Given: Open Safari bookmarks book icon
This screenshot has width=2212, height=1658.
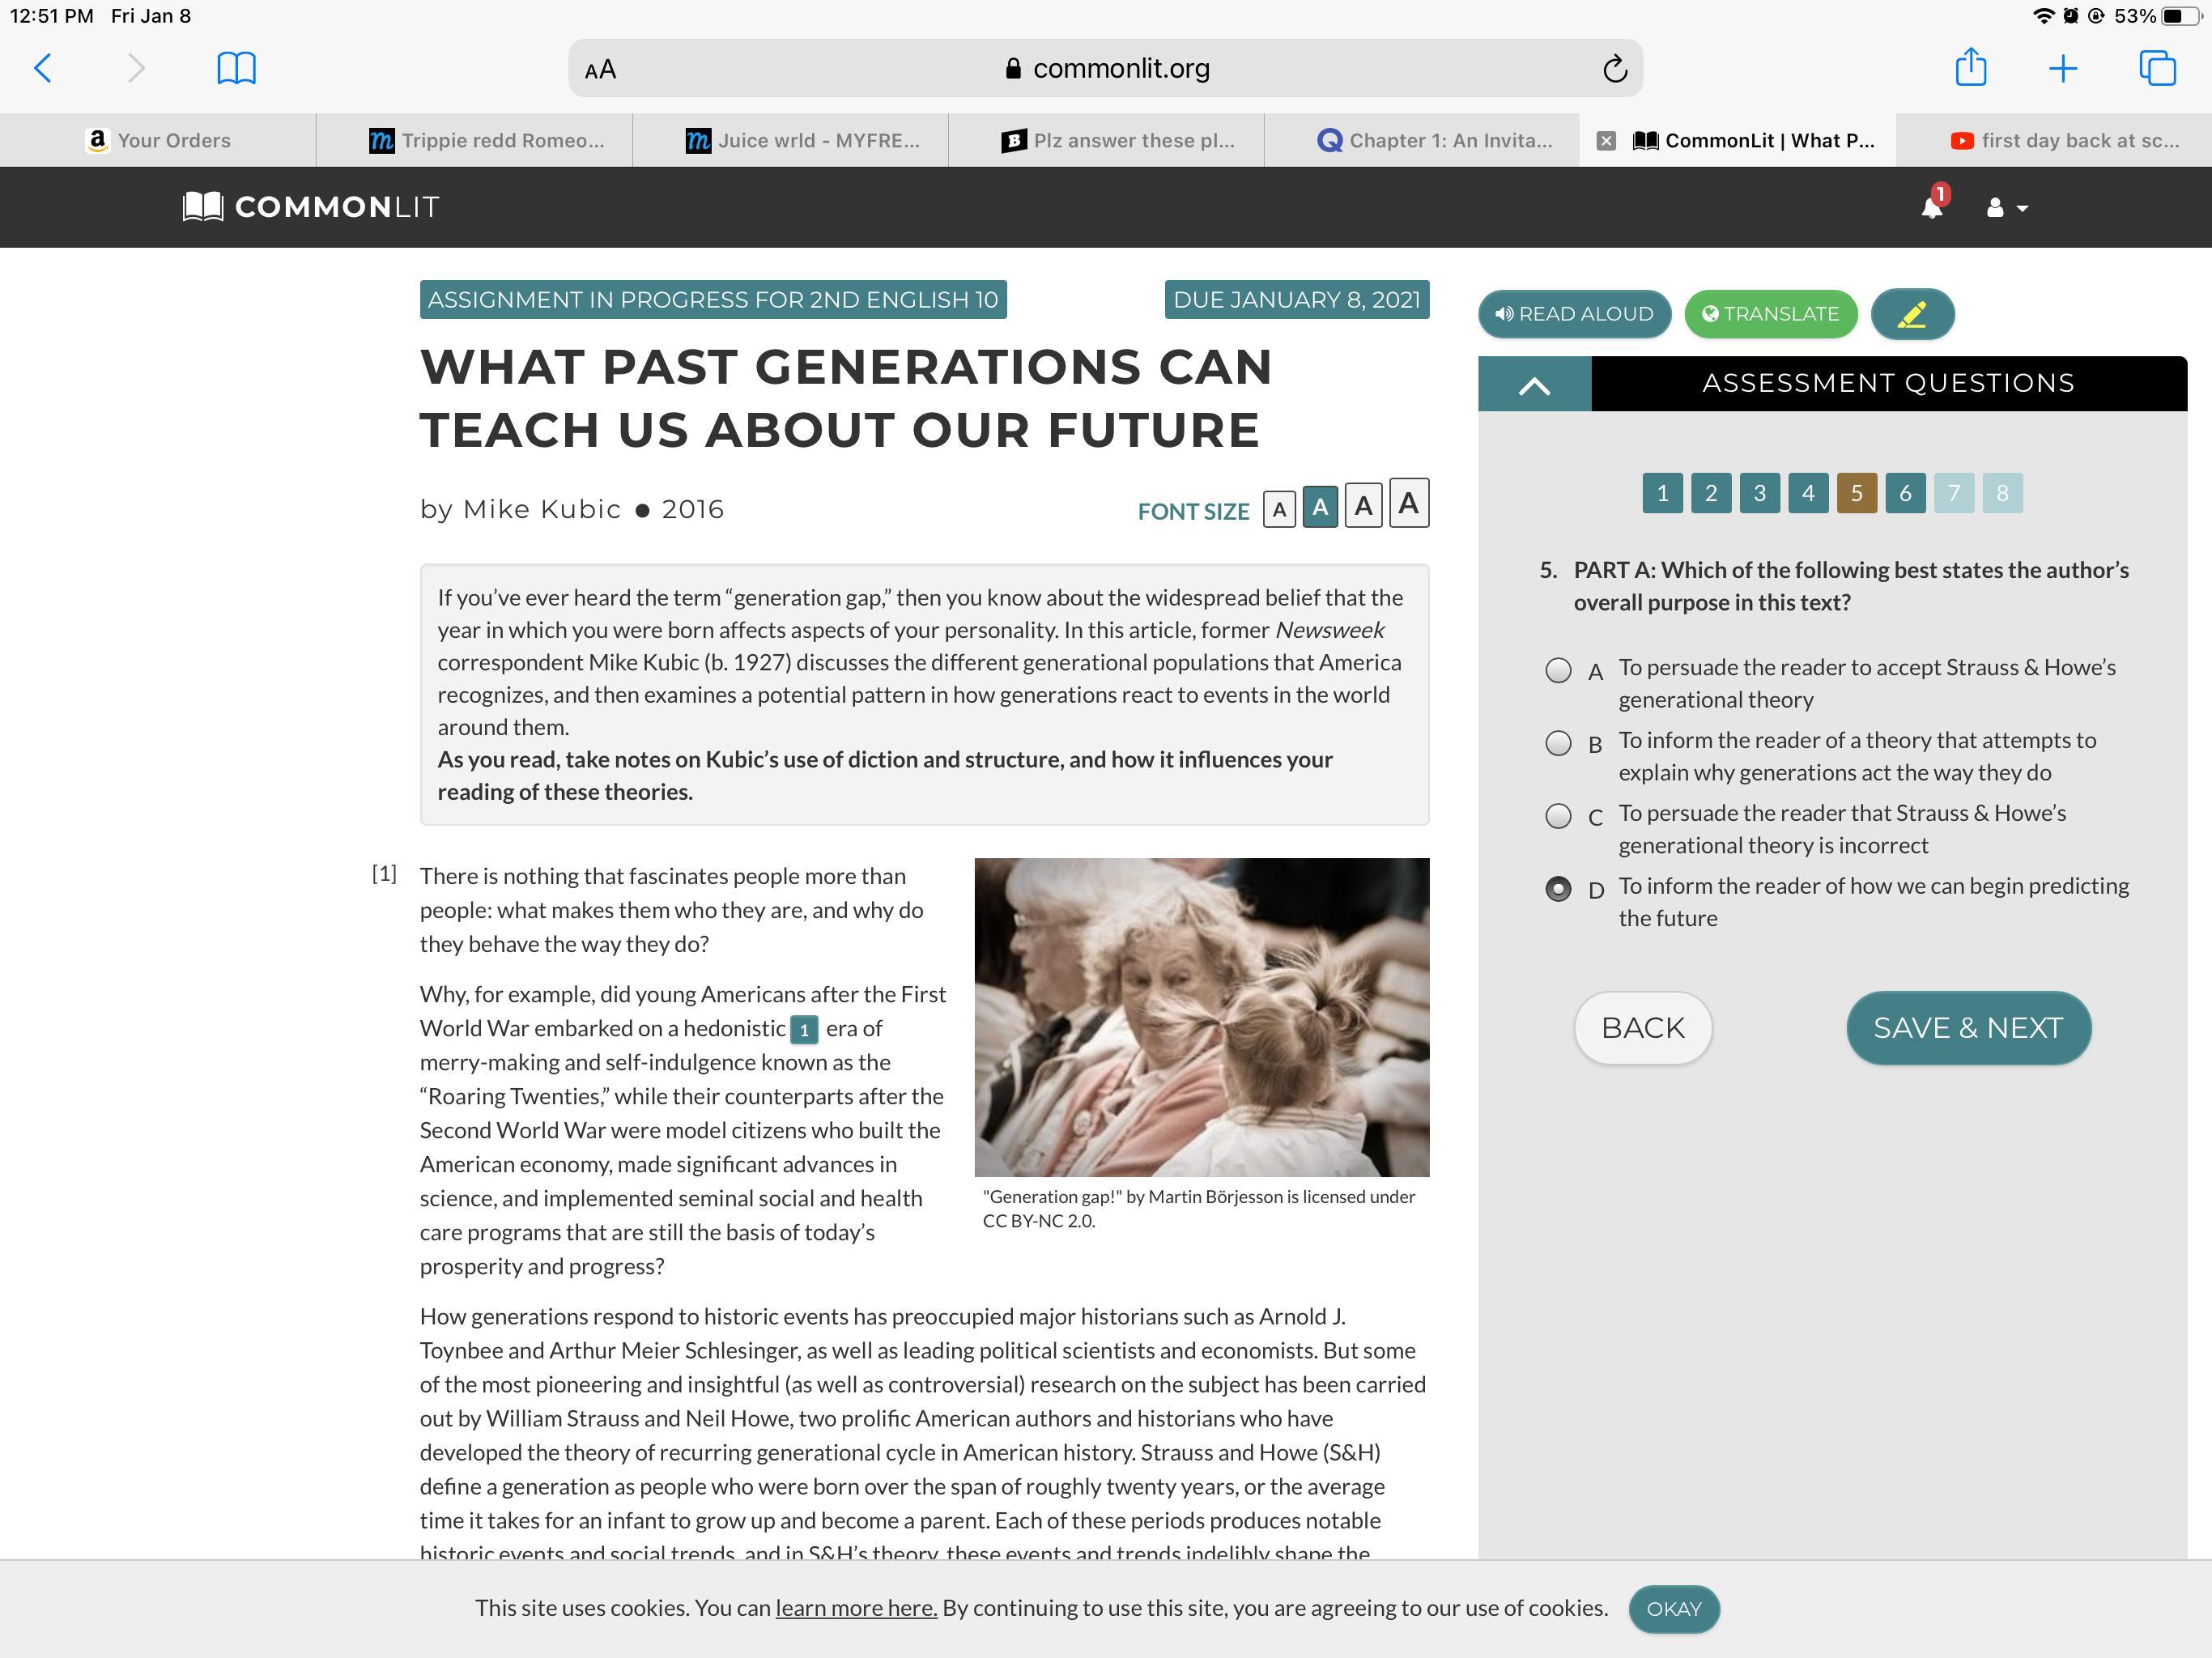Looking at the screenshot, I should click(x=236, y=68).
